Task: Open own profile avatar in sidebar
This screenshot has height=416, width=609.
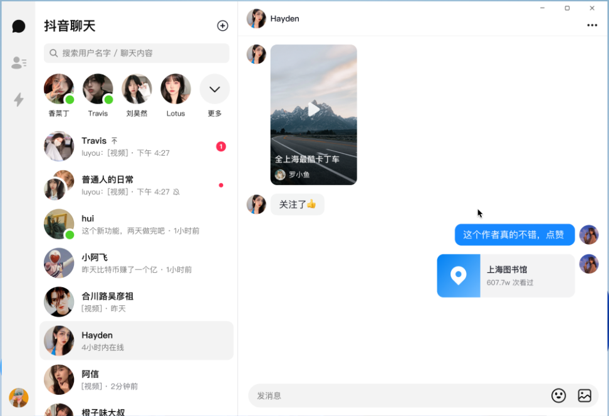Action: coord(19,397)
